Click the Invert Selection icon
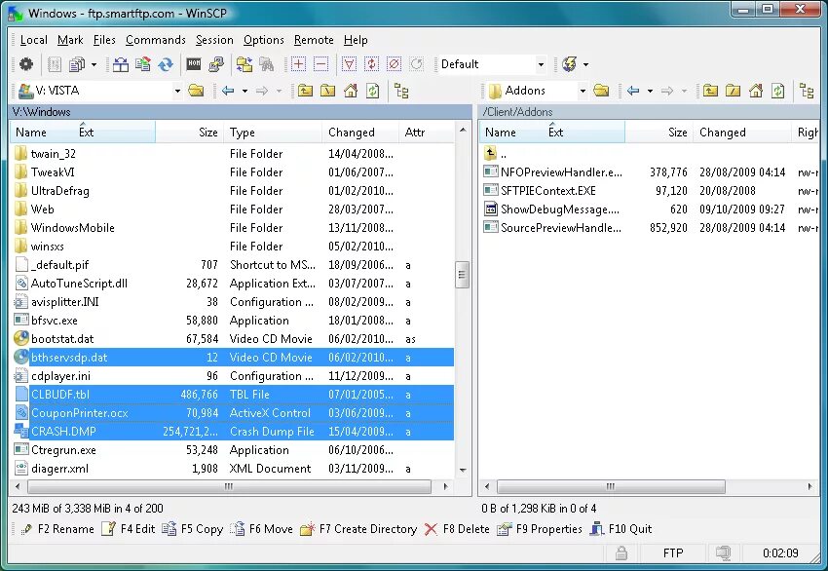This screenshot has width=828, height=571. [371, 64]
